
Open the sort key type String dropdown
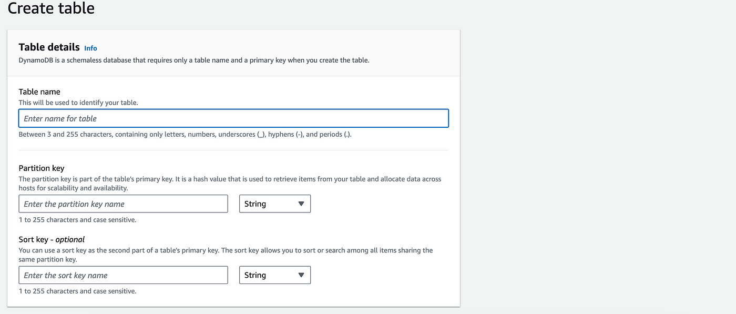click(275, 275)
